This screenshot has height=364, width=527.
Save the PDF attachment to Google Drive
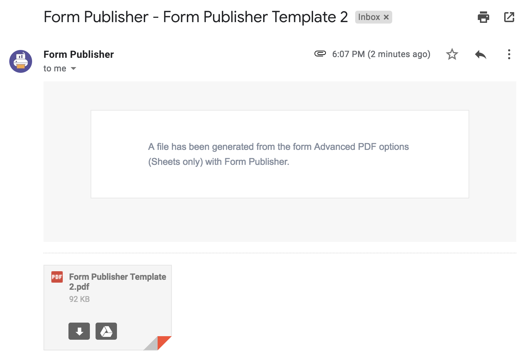[x=106, y=331]
